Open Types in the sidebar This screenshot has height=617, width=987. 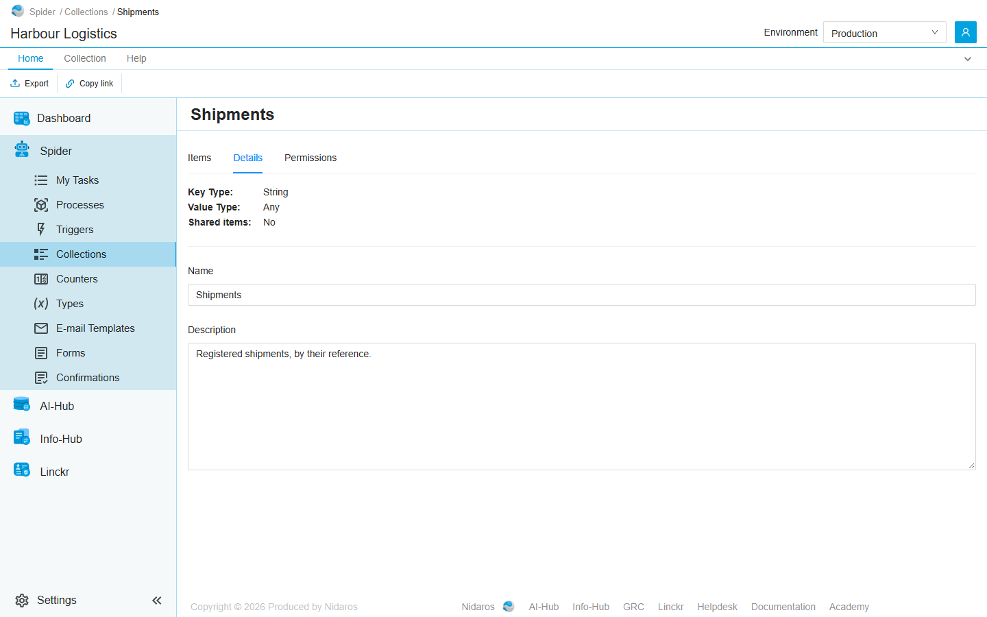88,304
